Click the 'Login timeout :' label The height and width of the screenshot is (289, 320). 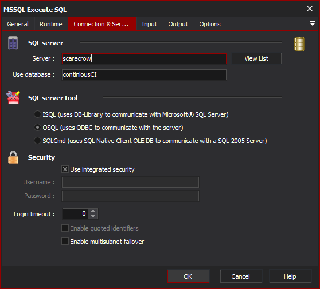point(34,214)
